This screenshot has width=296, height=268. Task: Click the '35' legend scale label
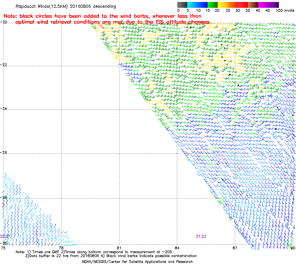click(x=248, y=11)
